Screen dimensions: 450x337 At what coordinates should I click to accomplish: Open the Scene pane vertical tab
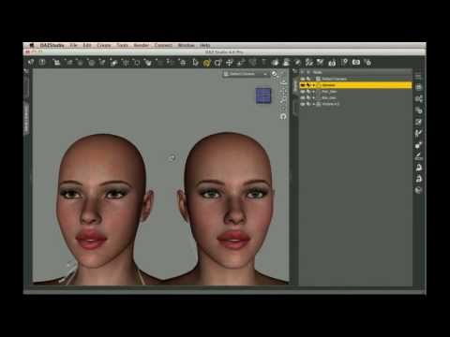(295, 85)
